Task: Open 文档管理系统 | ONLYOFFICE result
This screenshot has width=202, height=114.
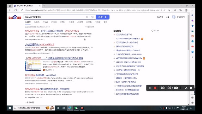Action: tap(39, 44)
